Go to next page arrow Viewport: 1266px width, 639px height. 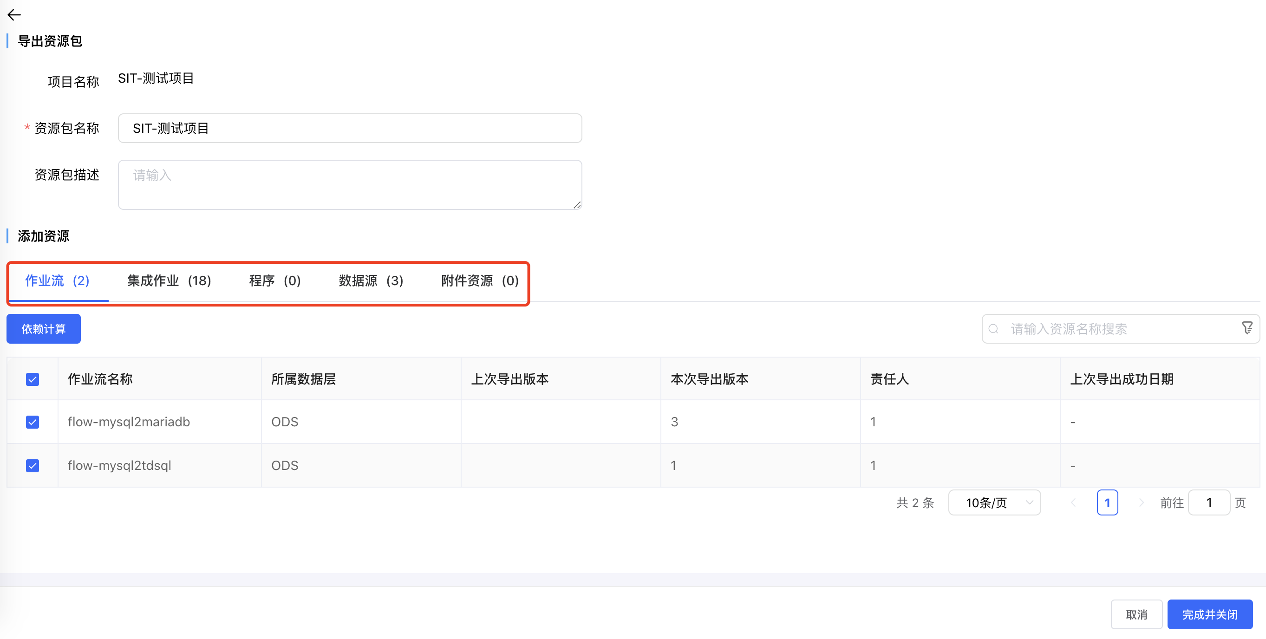tap(1141, 502)
